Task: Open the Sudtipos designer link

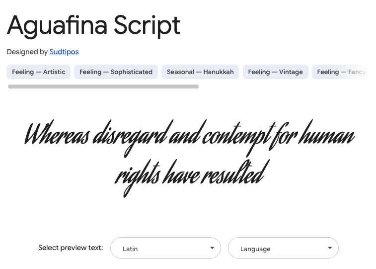Action: click(64, 52)
